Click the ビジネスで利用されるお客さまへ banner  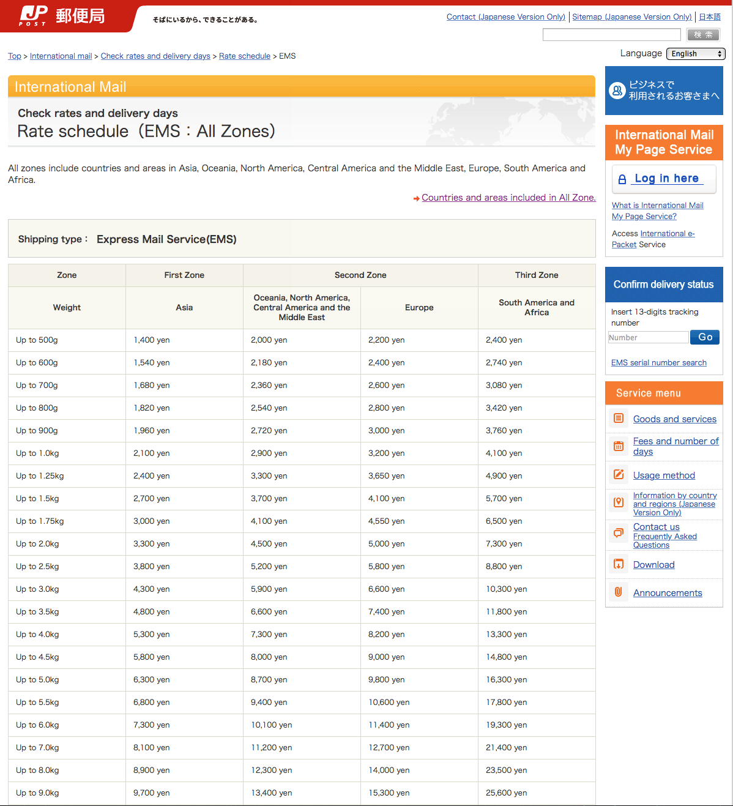click(664, 91)
